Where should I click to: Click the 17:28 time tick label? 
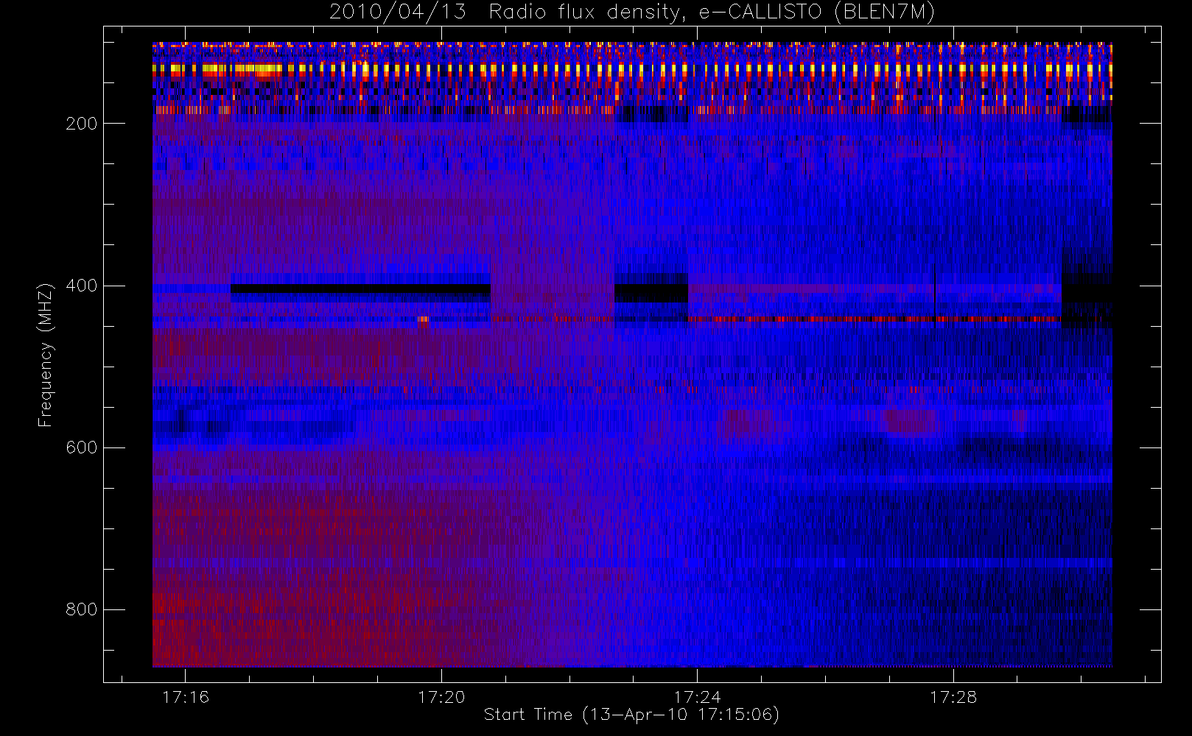953,697
